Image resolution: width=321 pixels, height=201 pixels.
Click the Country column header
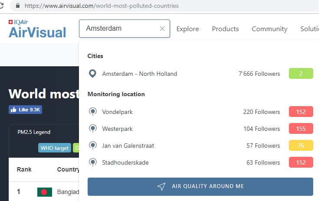click(x=68, y=169)
